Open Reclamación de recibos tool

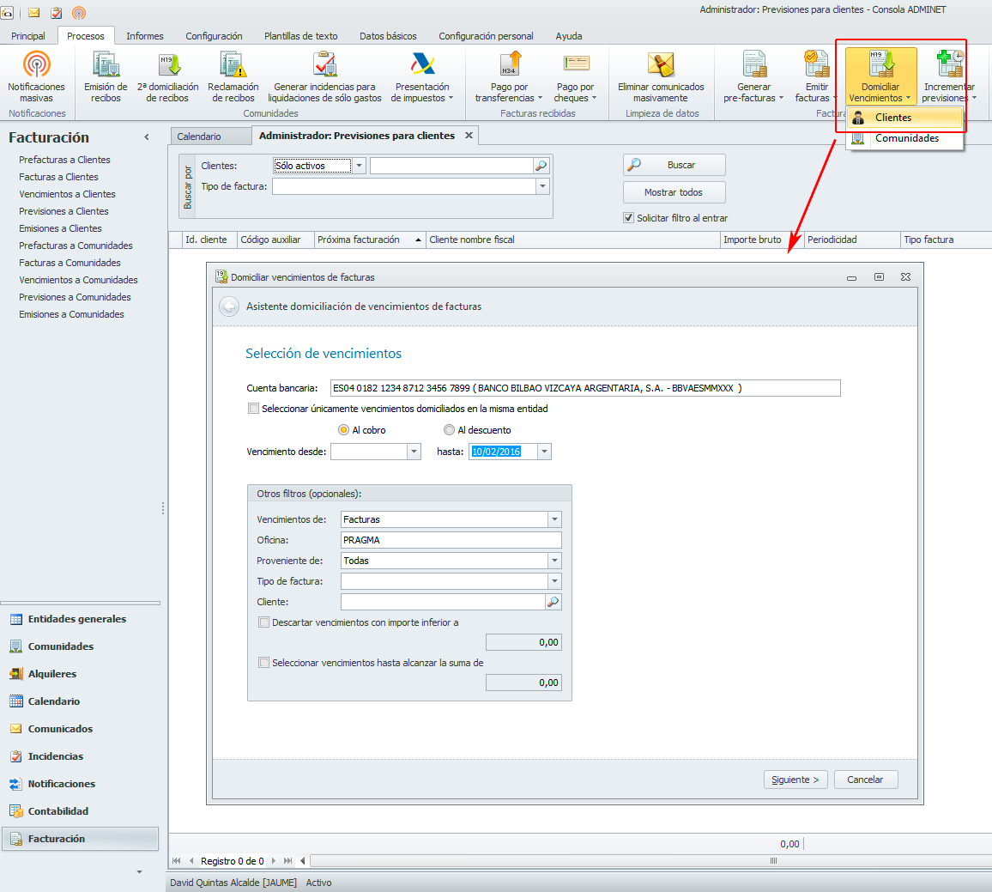(233, 66)
